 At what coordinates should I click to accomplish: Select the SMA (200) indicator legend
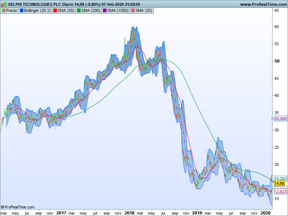[89, 11]
